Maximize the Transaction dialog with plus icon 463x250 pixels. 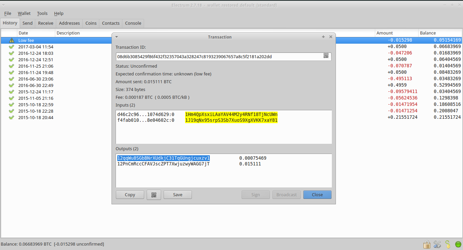(x=323, y=37)
